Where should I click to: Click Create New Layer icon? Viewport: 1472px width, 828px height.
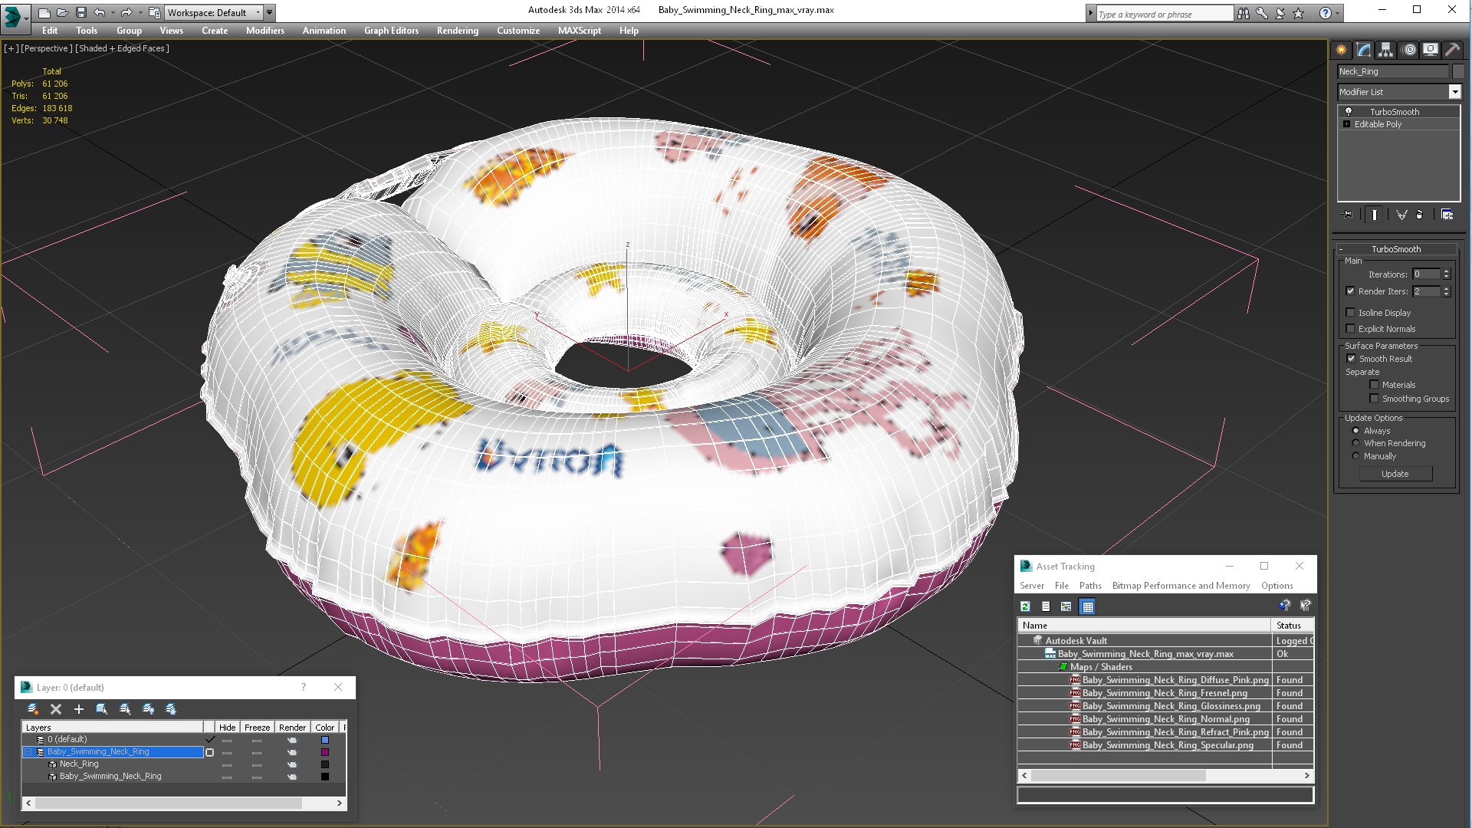coord(33,709)
